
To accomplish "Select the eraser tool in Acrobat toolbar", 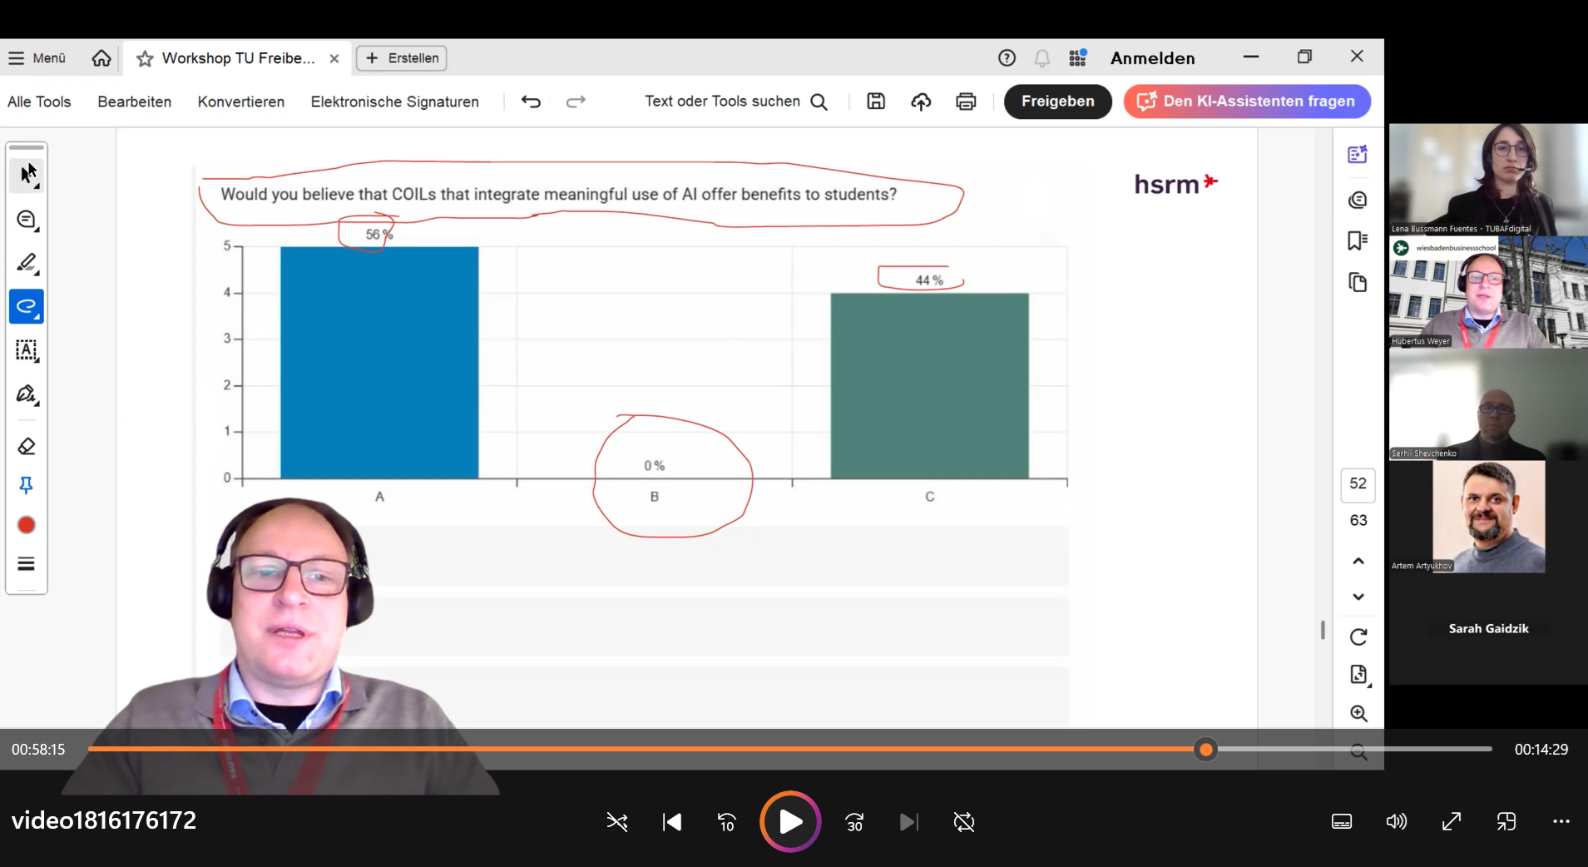I will coord(27,447).
